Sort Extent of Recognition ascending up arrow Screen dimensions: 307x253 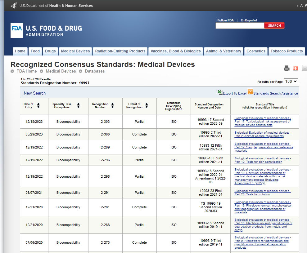pos(147,104)
